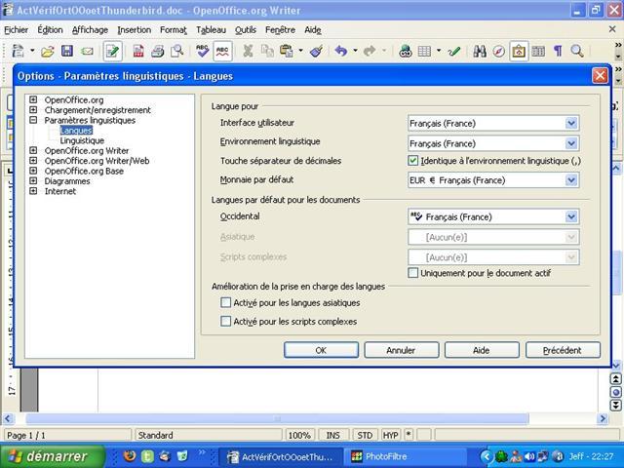The width and height of the screenshot is (624, 468).
Task: Open the Affichage menu
Action: [x=90, y=30]
